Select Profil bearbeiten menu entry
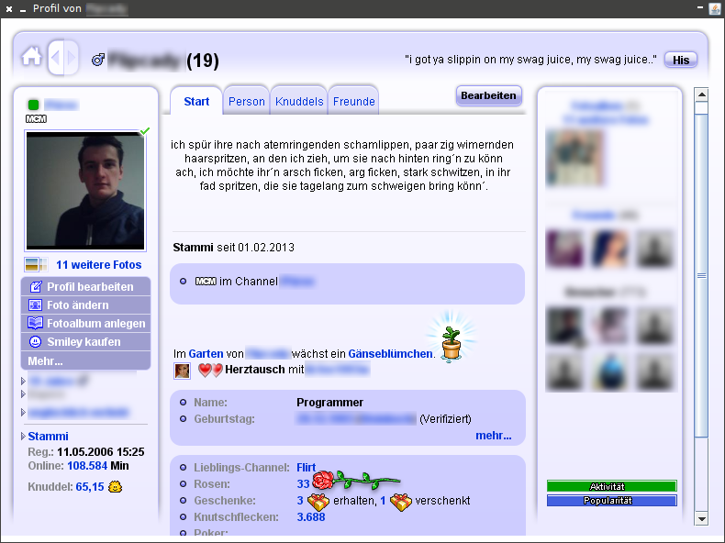Viewport: 725px width, 543px height. point(85,286)
